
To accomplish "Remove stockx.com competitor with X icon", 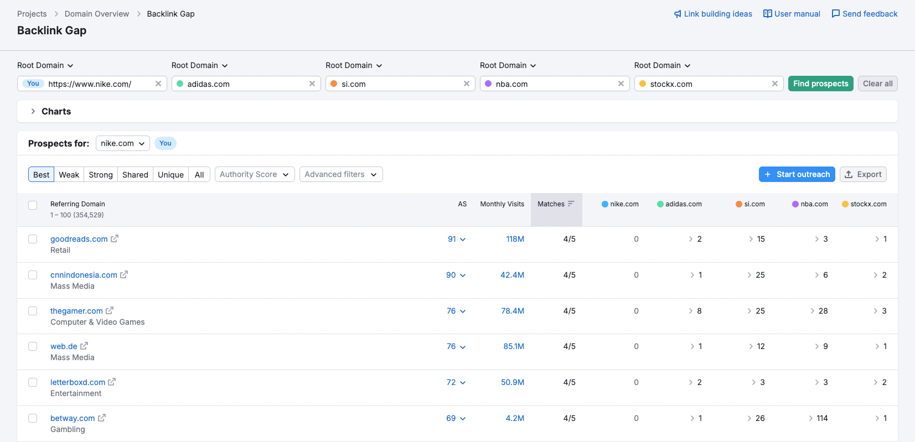I will point(775,84).
